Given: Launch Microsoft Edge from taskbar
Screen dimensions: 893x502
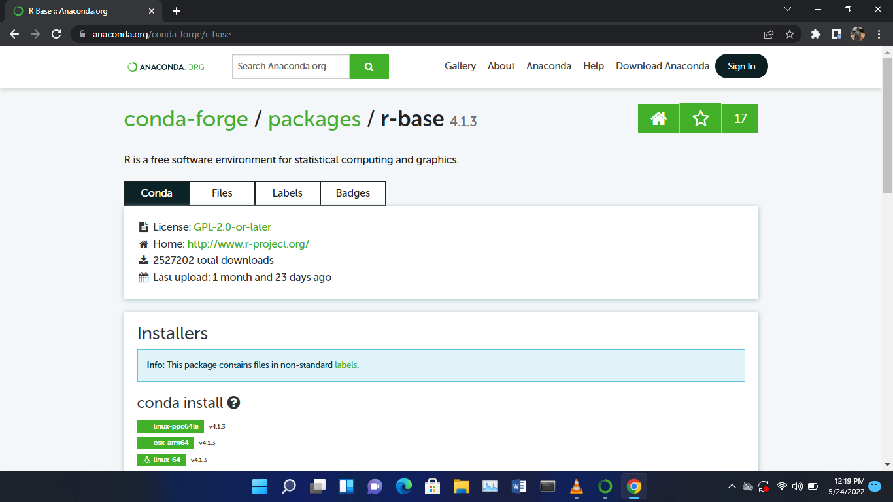Looking at the screenshot, I should coord(404,486).
